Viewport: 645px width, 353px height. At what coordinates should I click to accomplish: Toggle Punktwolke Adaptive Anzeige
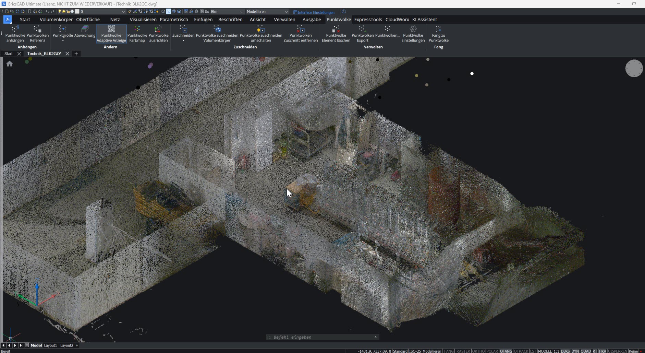pos(111,34)
